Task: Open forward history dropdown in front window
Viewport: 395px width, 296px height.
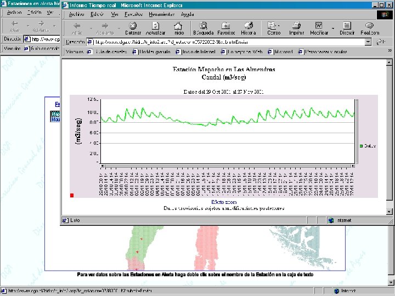Action: pos(119,28)
